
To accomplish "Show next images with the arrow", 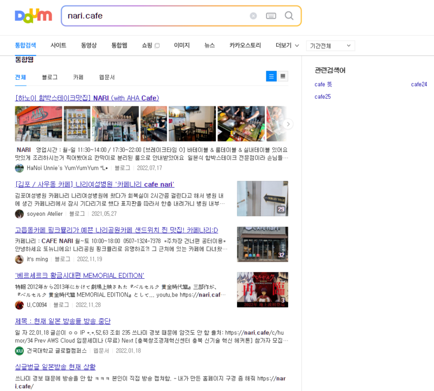I will coord(288,124).
